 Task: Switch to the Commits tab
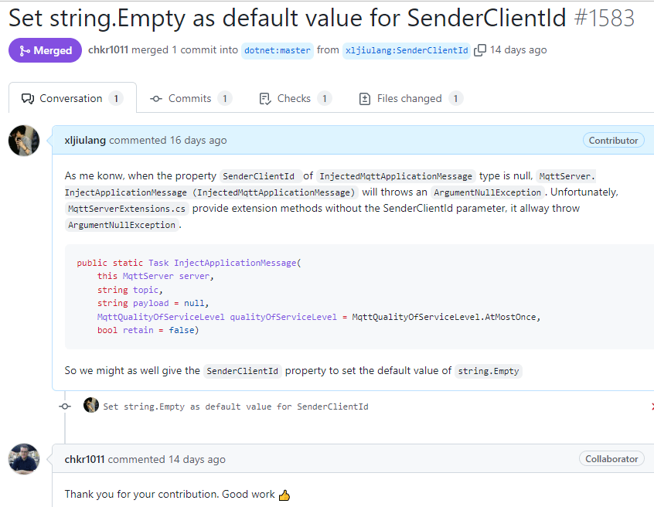tap(191, 98)
